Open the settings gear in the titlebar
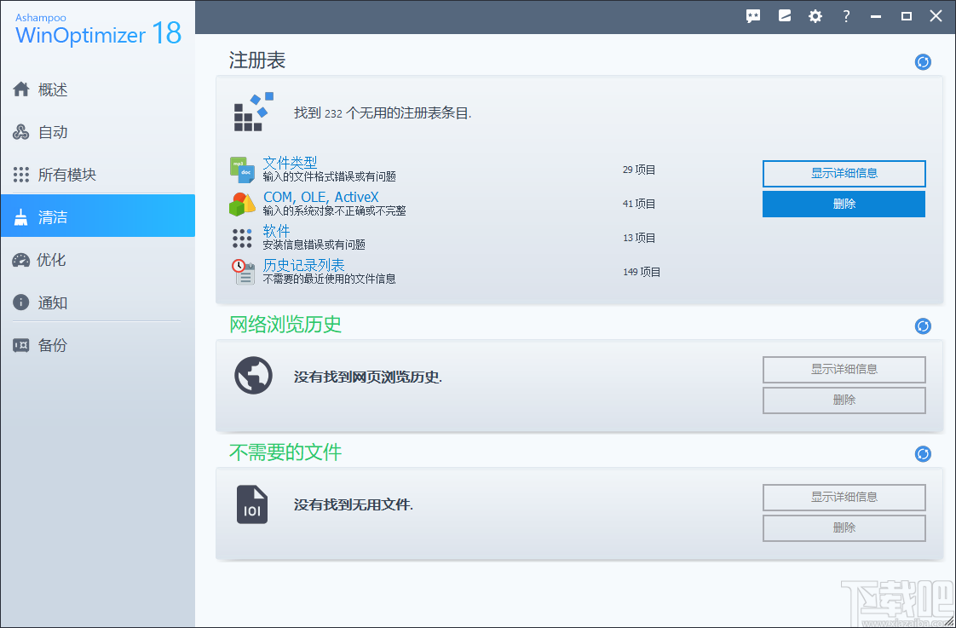956x628 pixels. click(815, 15)
